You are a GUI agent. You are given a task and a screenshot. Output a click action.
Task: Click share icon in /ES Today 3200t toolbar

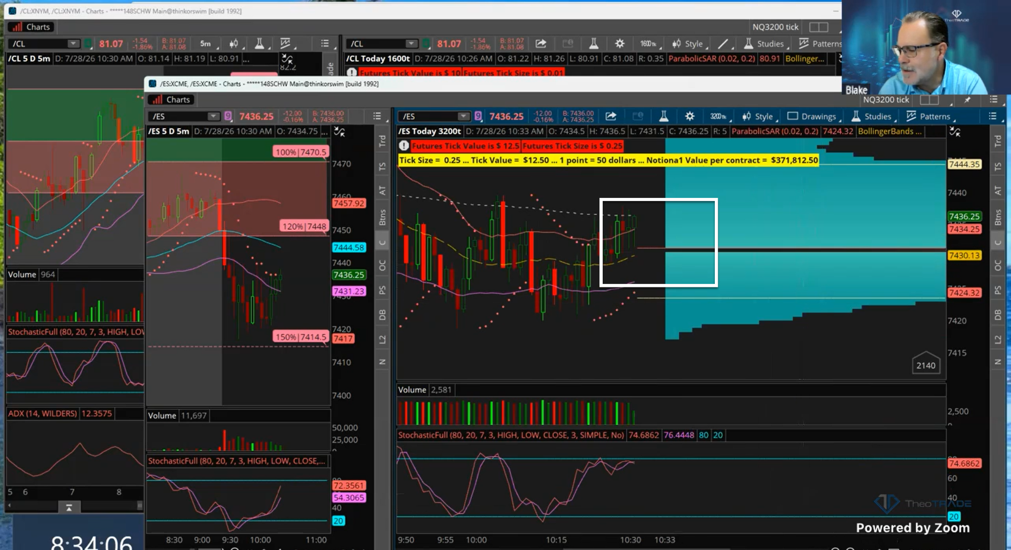611,116
